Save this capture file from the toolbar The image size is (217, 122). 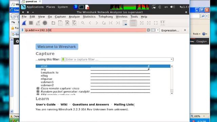click(60, 23)
